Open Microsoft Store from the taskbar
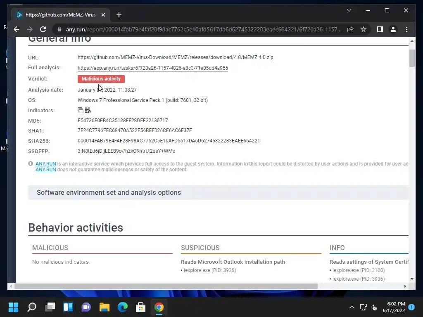 point(140,307)
